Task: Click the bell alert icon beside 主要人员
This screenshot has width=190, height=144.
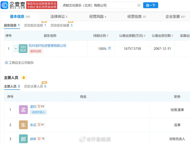Action: [x=24, y=78]
